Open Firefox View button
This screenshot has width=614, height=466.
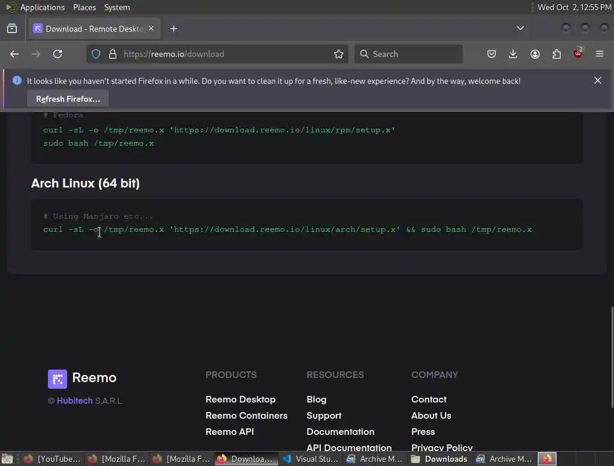click(12, 29)
